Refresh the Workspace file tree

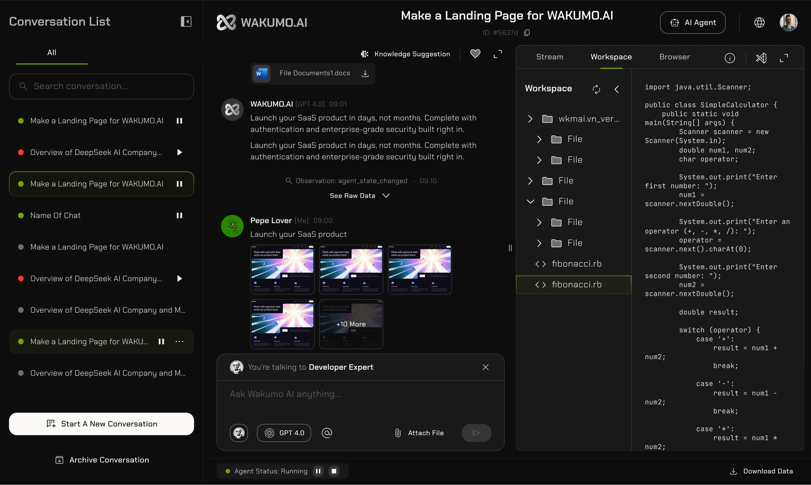click(x=596, y=89)
